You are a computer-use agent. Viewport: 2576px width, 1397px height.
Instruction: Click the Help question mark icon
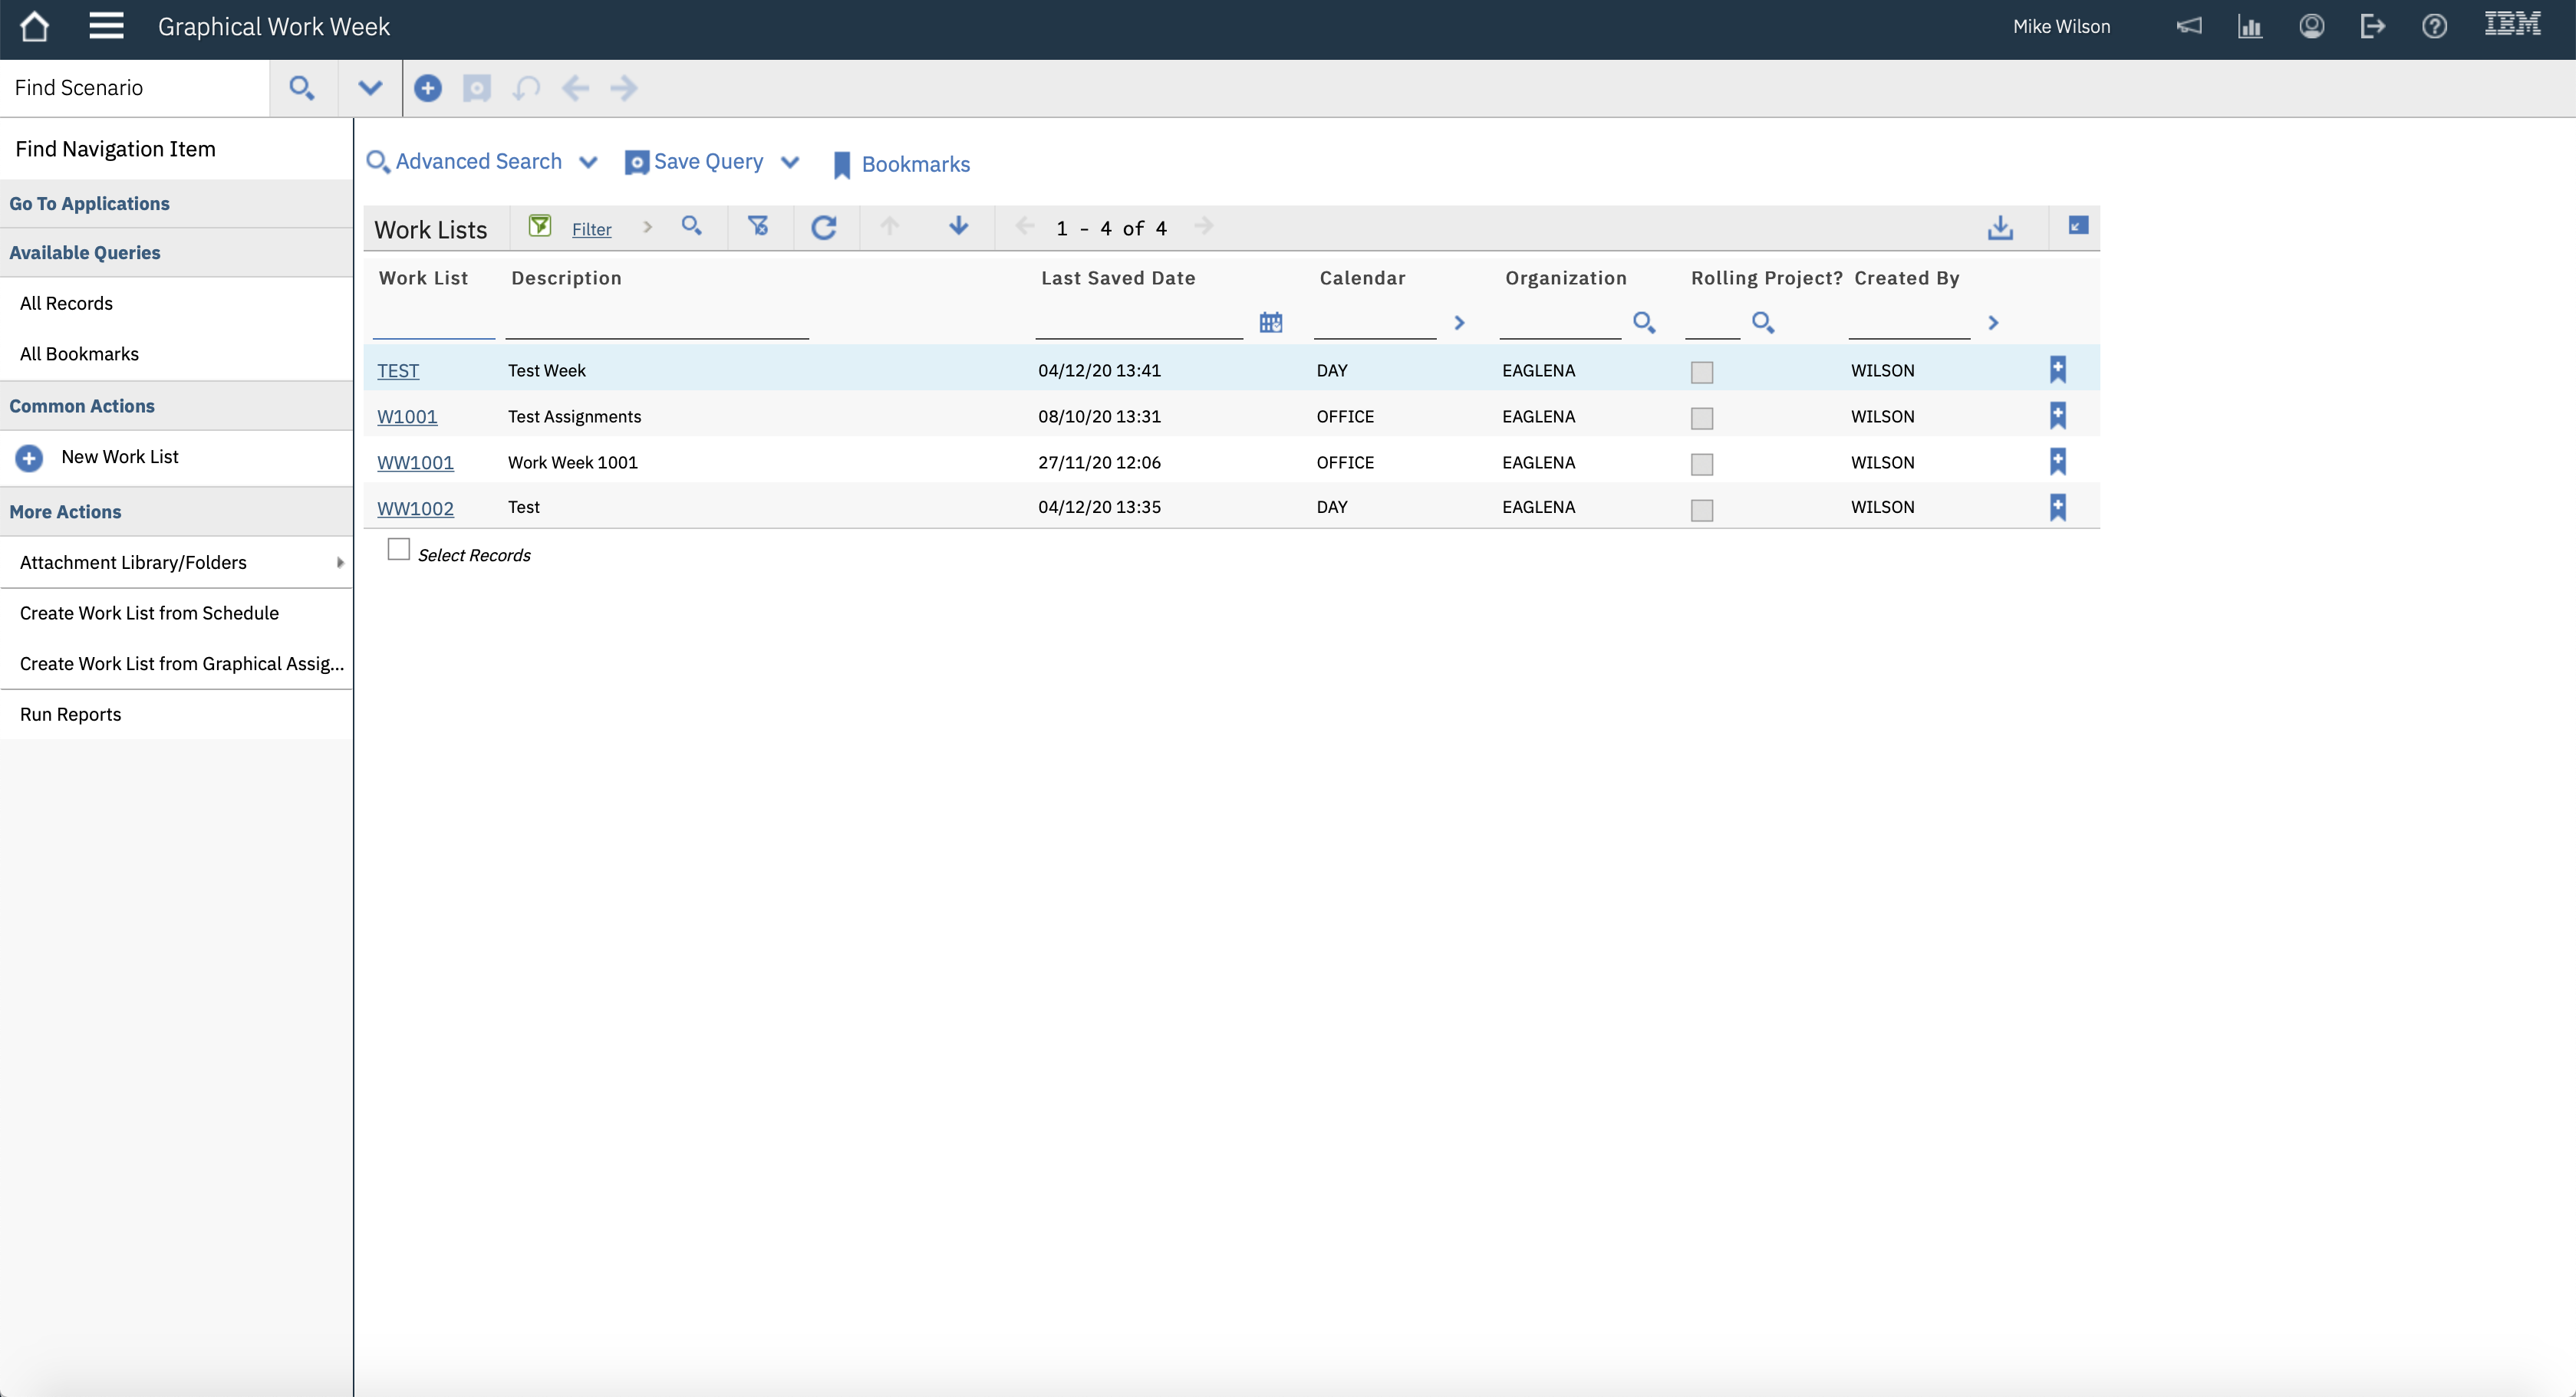point(2434,27)
